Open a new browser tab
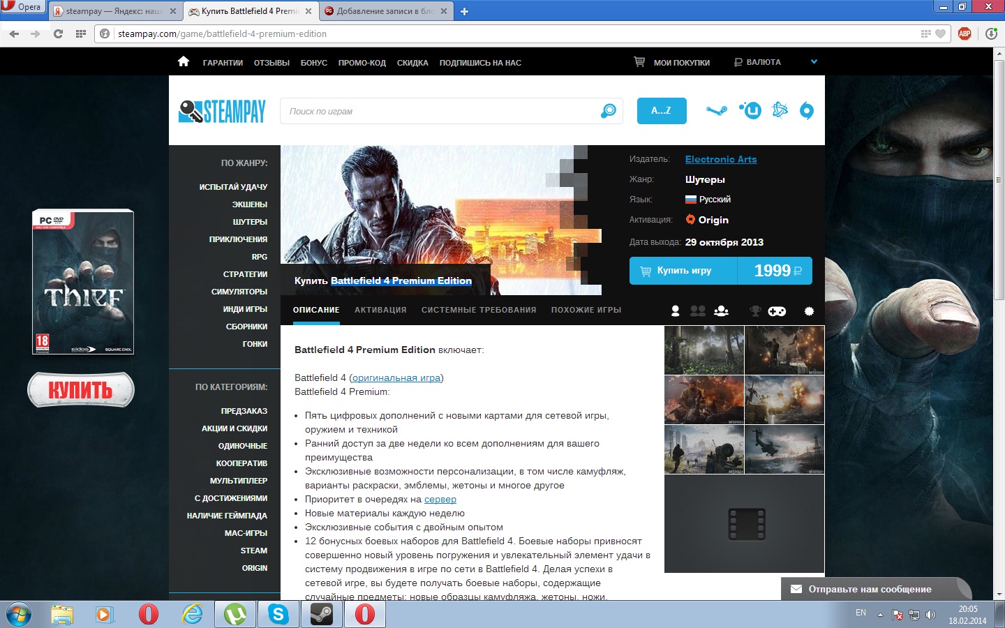Viewport: 1005px width, 628px height. [465, 11]
